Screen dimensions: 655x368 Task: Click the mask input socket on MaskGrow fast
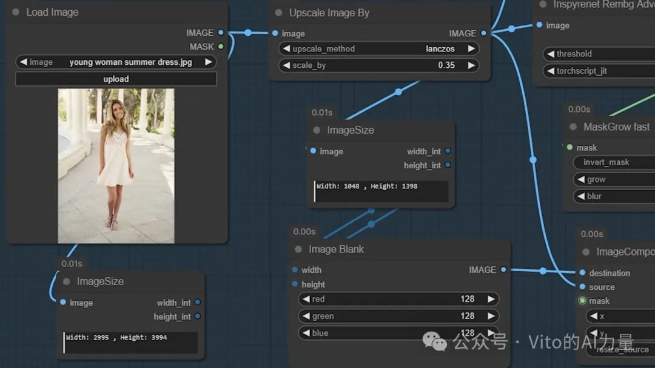569,147
